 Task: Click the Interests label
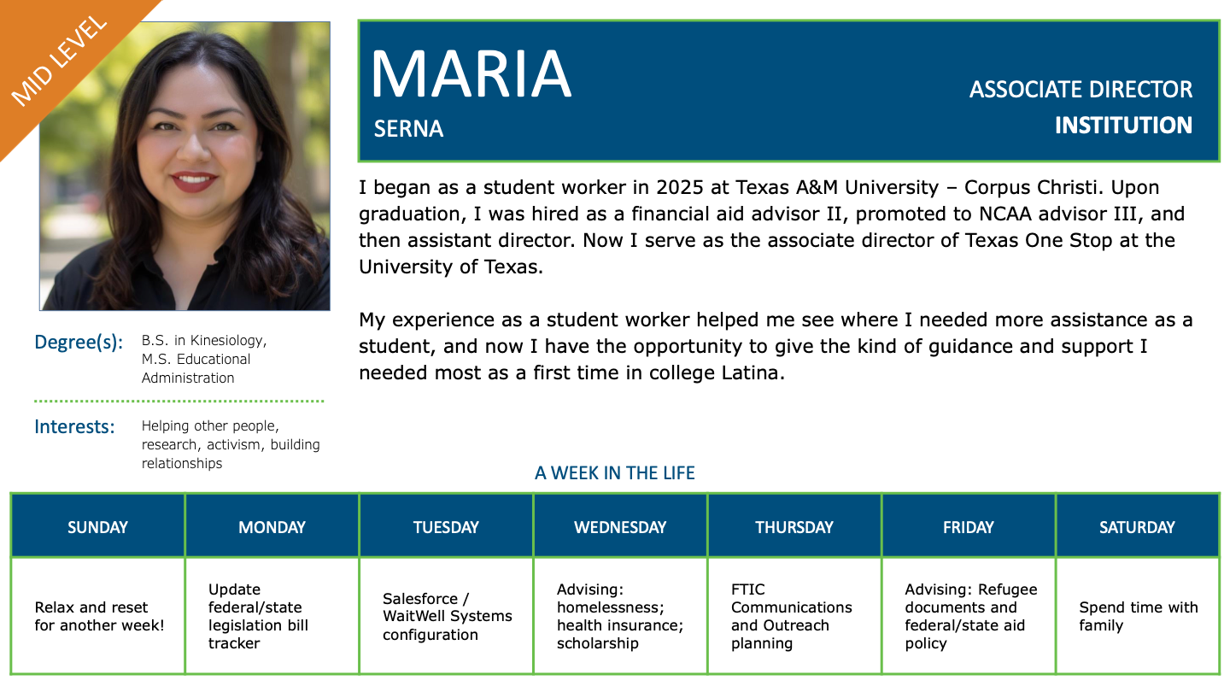tap(74, 426)
